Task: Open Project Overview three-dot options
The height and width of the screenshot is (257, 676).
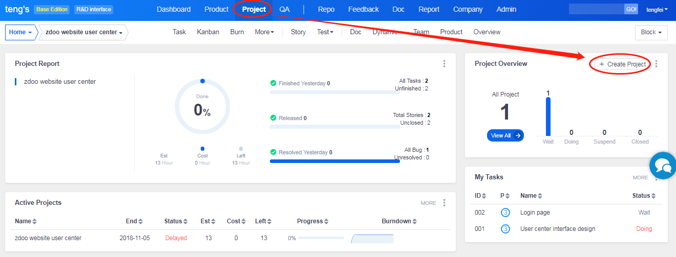Action: 656,64
